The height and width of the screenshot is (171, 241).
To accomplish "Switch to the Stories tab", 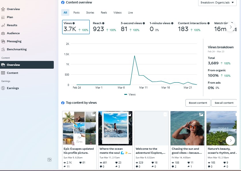I will pyautogui.click(x=90, y=13).
